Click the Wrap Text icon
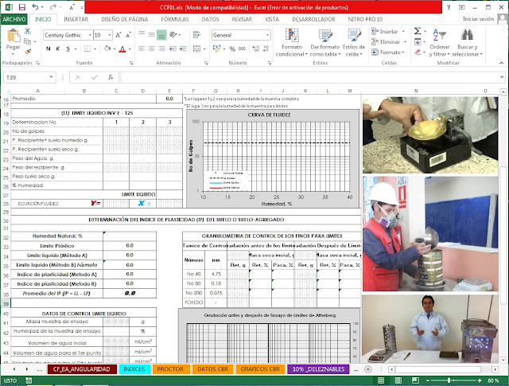Image resolution: width=509 pixels, height=386 pixels. tap(196, 34)
